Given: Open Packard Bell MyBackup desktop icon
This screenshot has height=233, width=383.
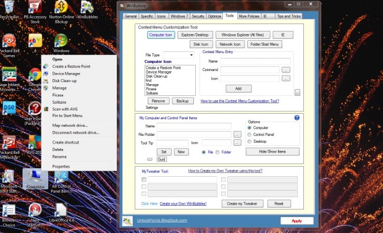Looking at the screenshot, I should [9, 148].
